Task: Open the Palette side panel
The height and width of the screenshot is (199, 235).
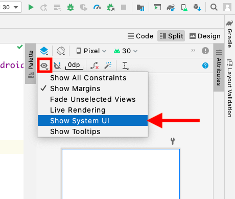Action: tap(31, 63)
